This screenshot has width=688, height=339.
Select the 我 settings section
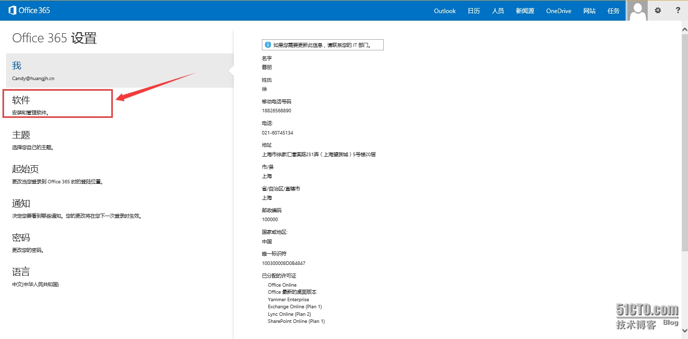pos(17,66)
